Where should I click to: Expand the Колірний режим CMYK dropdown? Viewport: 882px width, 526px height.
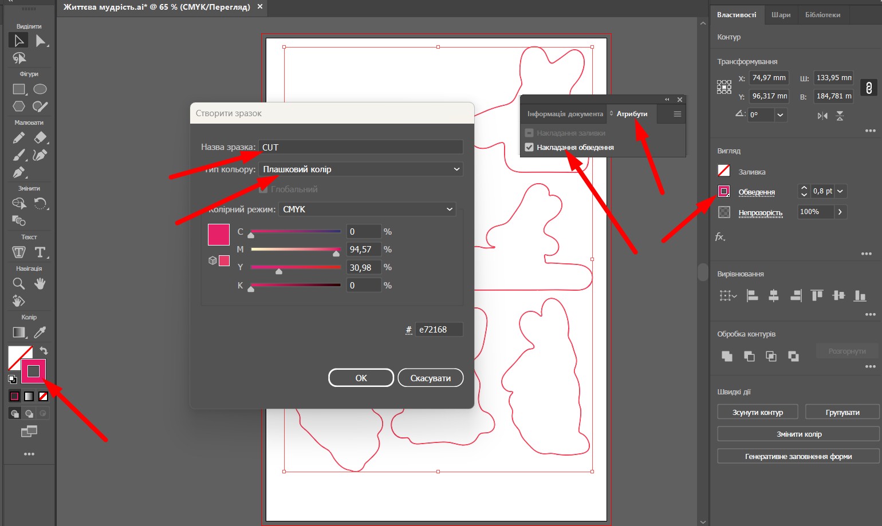367,209
